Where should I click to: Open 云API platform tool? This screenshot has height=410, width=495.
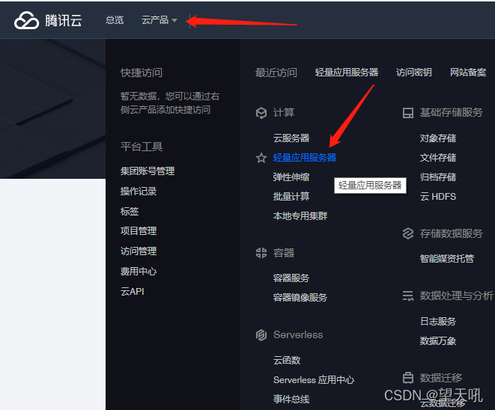click(x=133, y=292)
